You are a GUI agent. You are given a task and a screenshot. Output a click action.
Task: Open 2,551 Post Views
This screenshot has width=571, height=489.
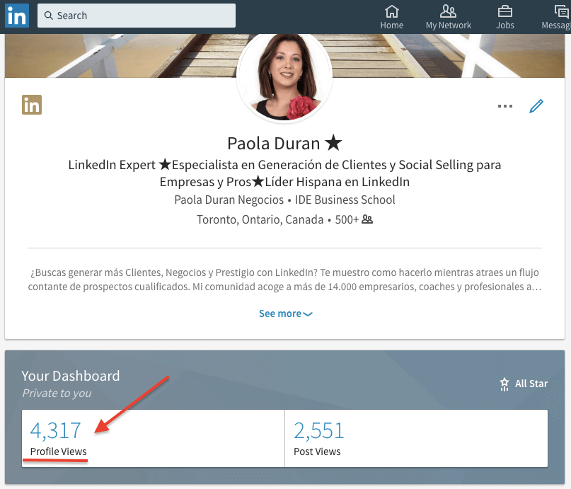coord(318,431)
